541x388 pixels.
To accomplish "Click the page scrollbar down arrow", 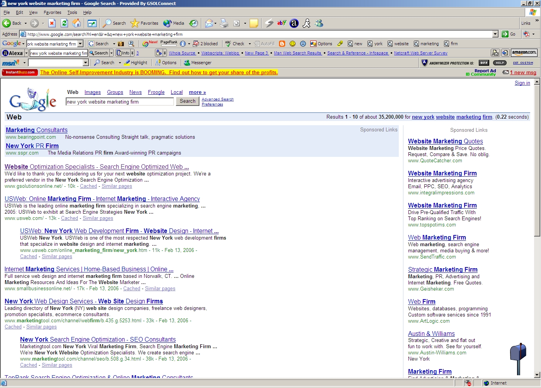I will [537, 375].
